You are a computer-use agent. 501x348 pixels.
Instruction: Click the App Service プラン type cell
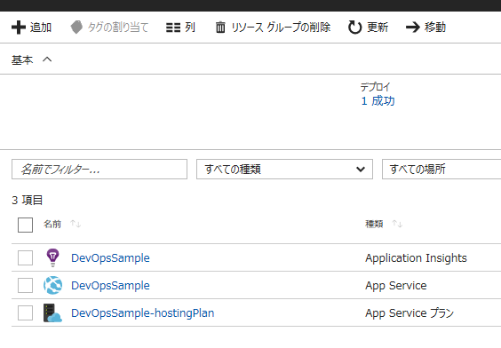tap(410, 313)
